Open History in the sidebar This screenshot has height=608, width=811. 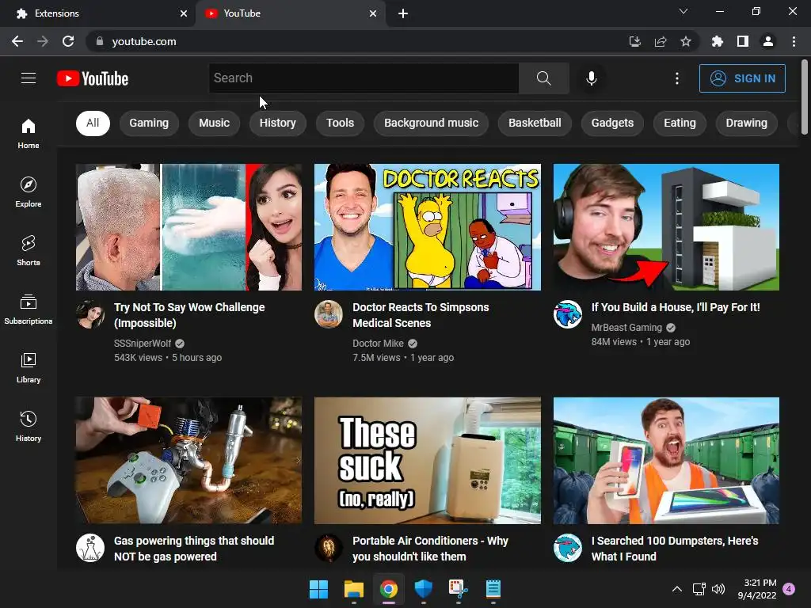point(29,427)
